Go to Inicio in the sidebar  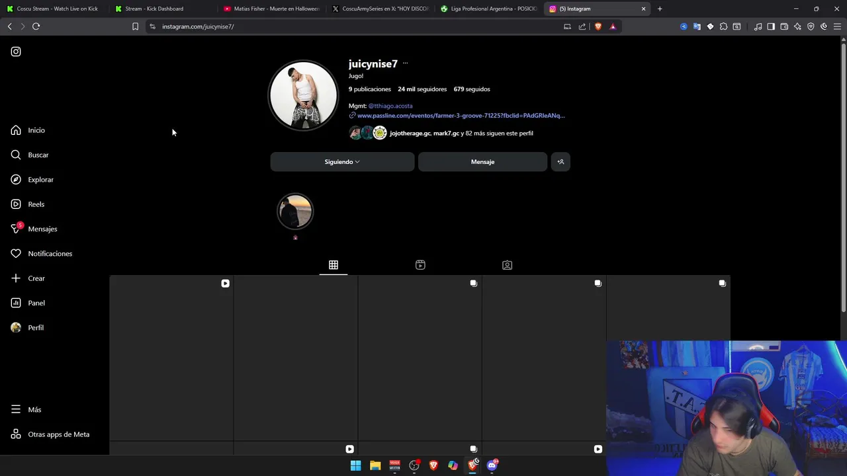28,130
